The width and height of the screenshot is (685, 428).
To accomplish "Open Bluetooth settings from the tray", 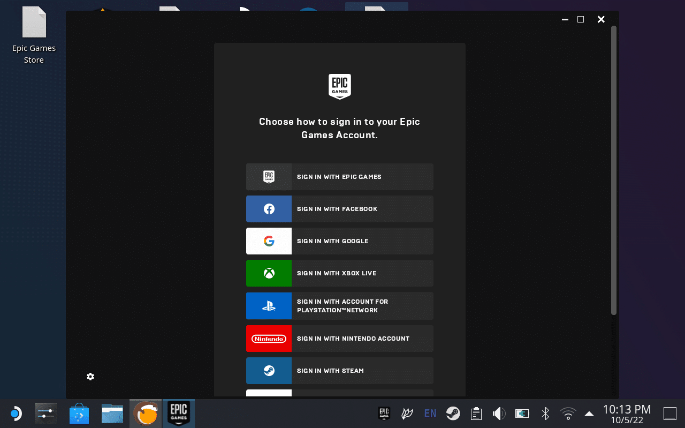I will coord(545,414).
